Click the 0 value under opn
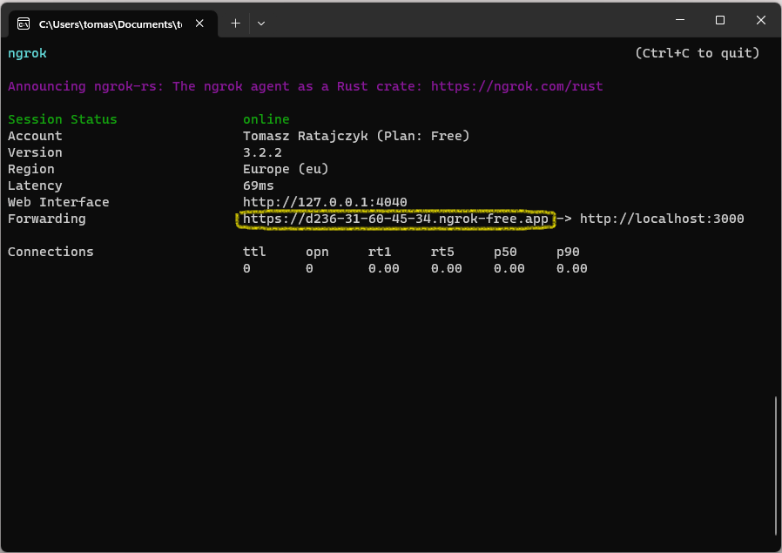This screenshot has width=782, height=553. 310,269
